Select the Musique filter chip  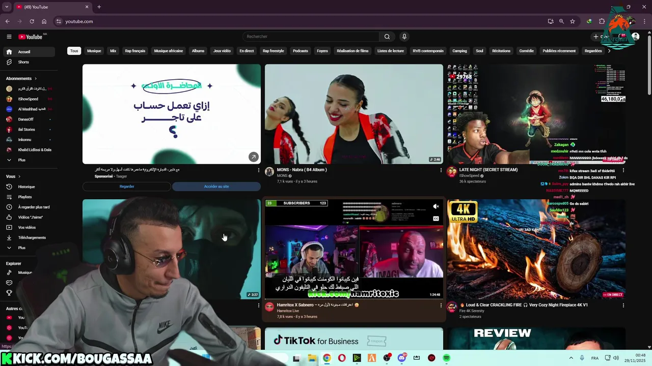[94, 51]
